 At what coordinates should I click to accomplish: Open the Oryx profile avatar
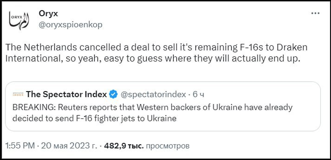[x=19, y=21]
